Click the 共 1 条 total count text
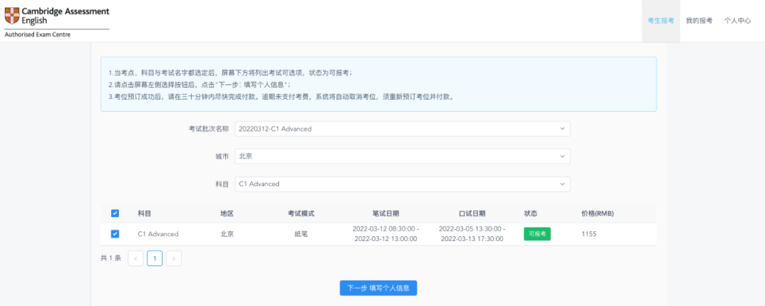The width and height of the screenshot is (765, 306). [110, 259]
